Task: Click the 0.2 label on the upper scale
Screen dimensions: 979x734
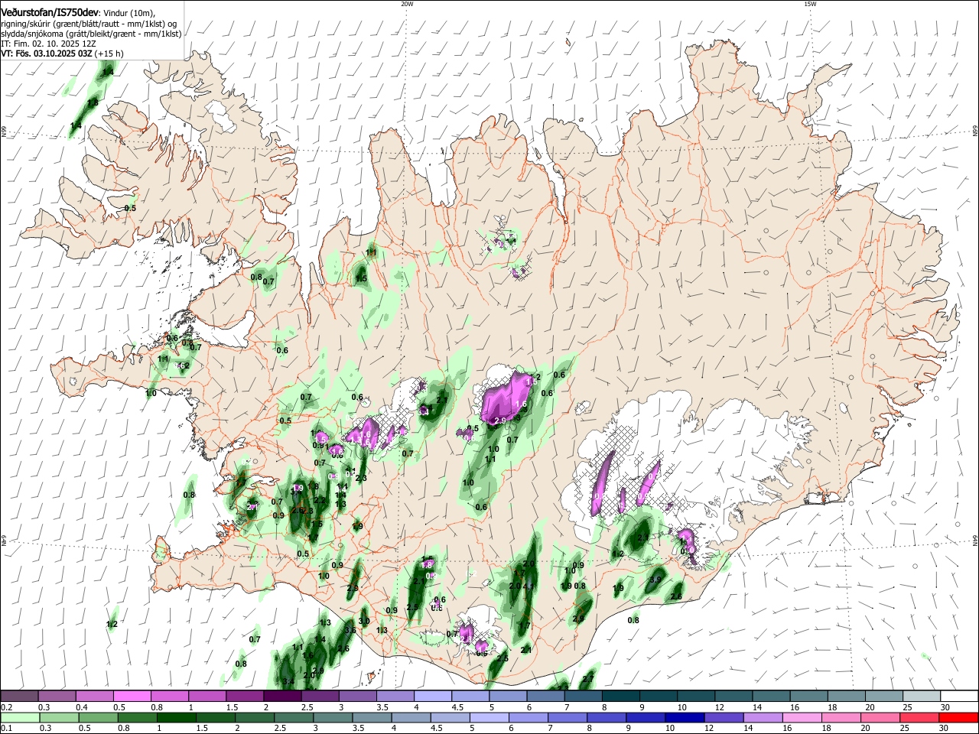Action: coord(6,707)
